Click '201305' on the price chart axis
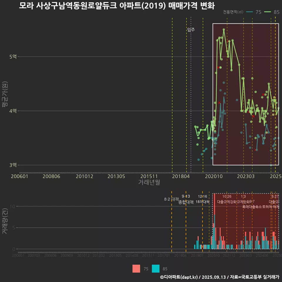The height and width of the screenshot is (282, 282). coord(116,176)
